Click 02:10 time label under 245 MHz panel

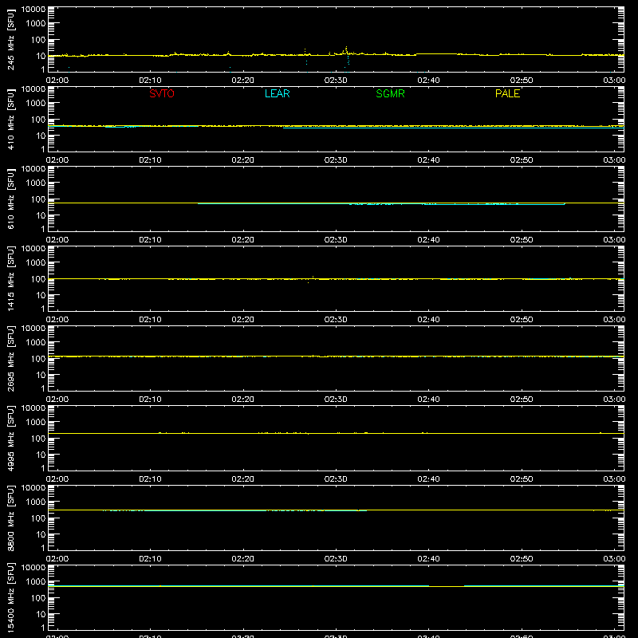click(150, 81)
